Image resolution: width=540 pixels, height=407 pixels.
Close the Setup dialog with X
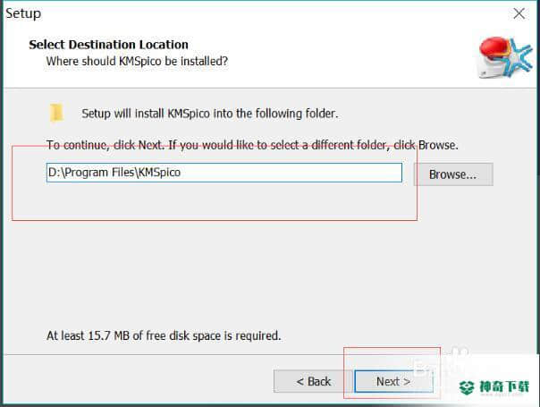519,13
